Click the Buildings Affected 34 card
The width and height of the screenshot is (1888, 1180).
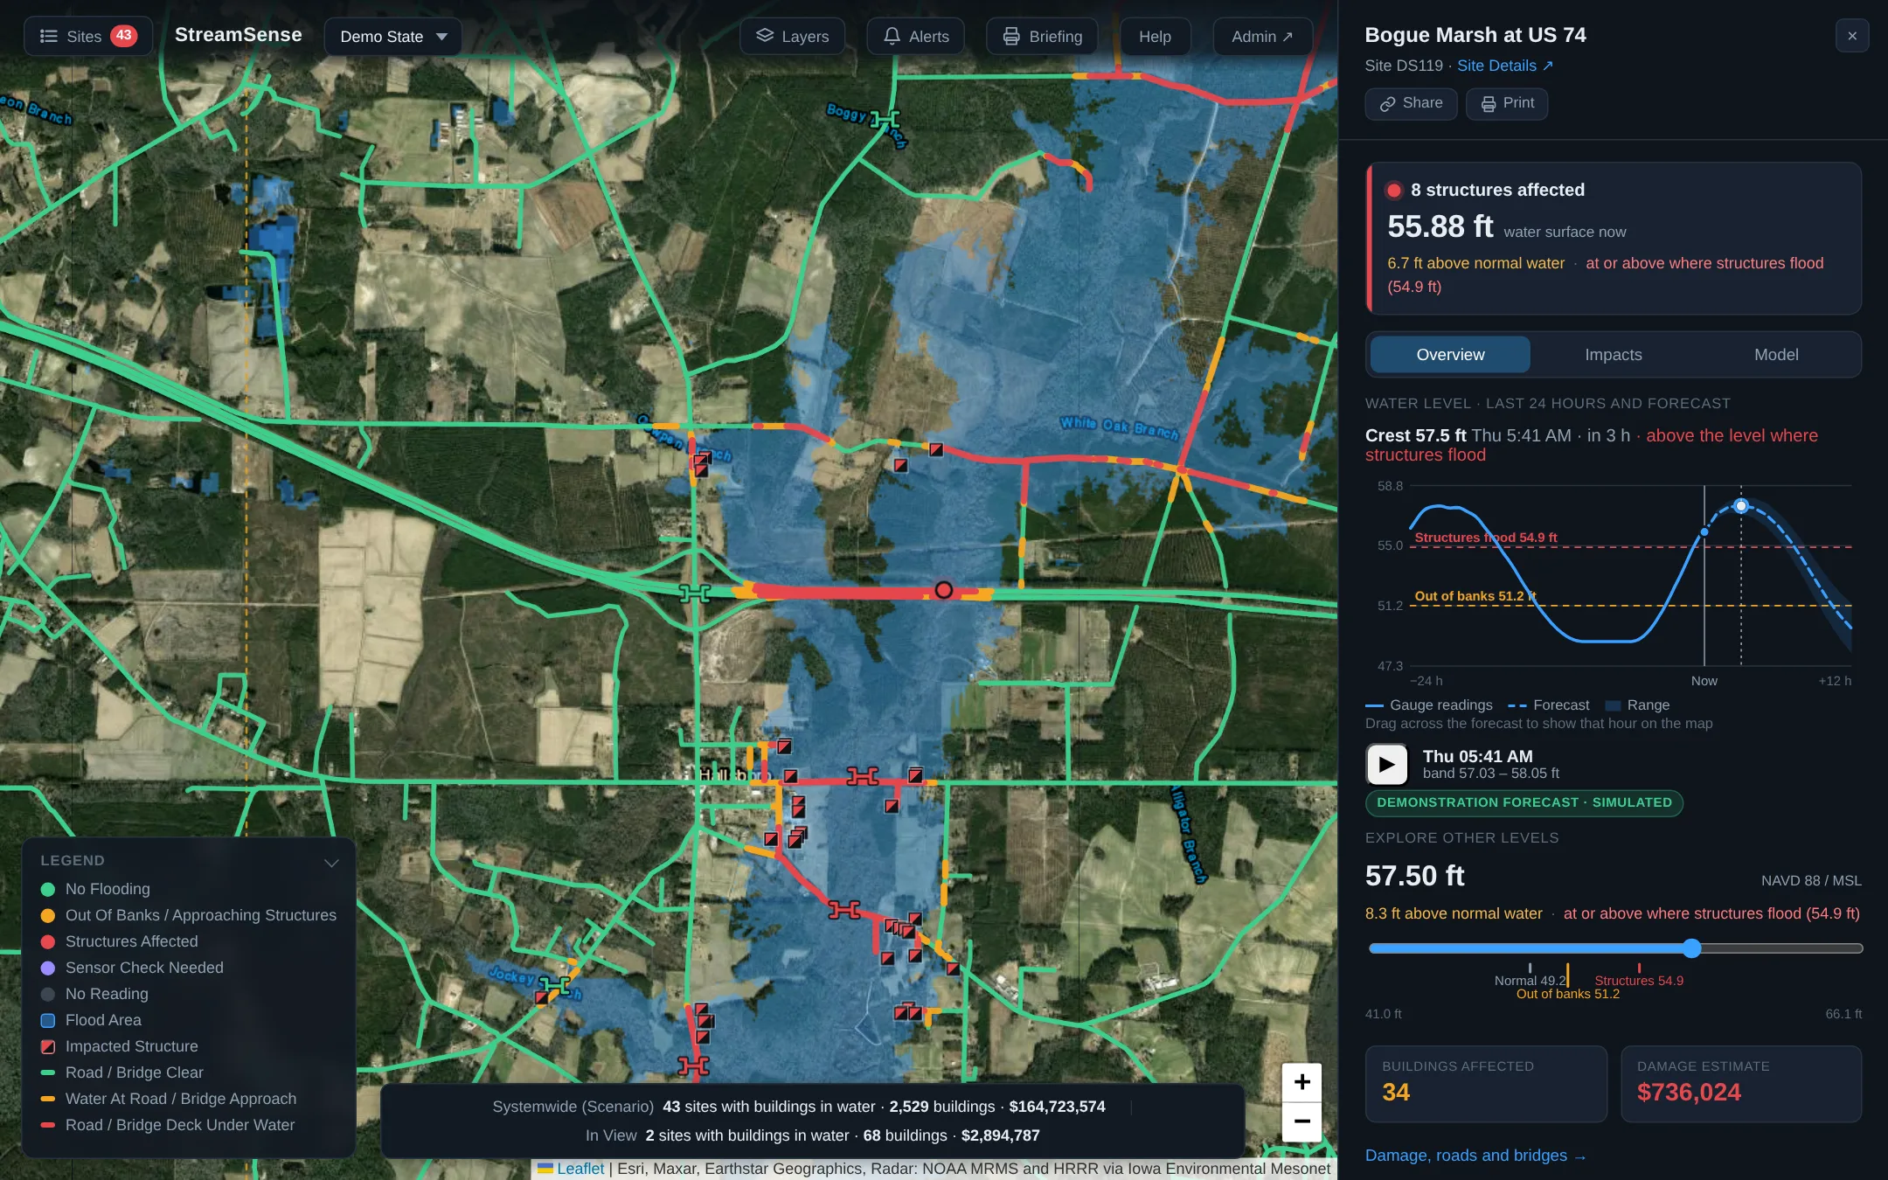click(x=1486, y=1084)
